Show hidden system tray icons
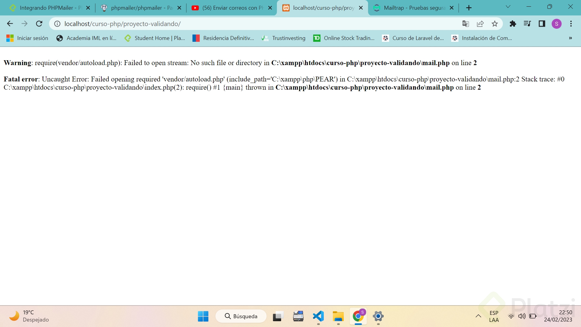Screen dimensions: 581x327 pos(478,316)
